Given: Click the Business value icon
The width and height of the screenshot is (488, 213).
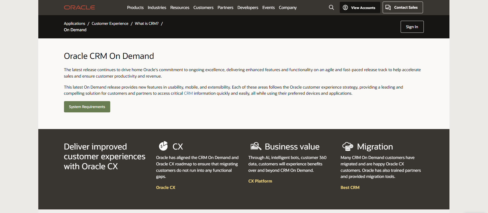Looking at the screenshot, I should pos(256,146).
